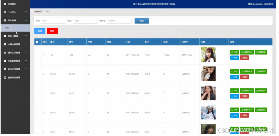Click the 12345 card number cell
The image size is (279, 136).
tap(147, 55)
